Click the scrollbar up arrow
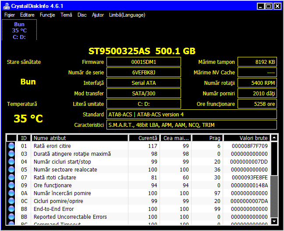The width and height of the screenshot is (284, 231). [274, 138]
